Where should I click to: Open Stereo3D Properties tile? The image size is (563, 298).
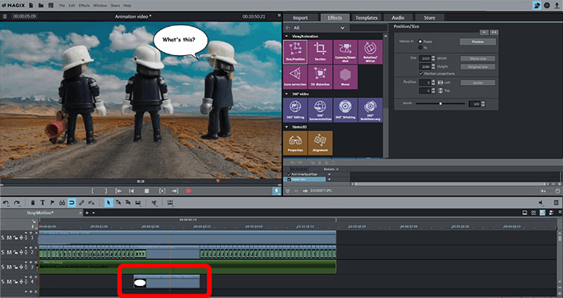[295, 143]
